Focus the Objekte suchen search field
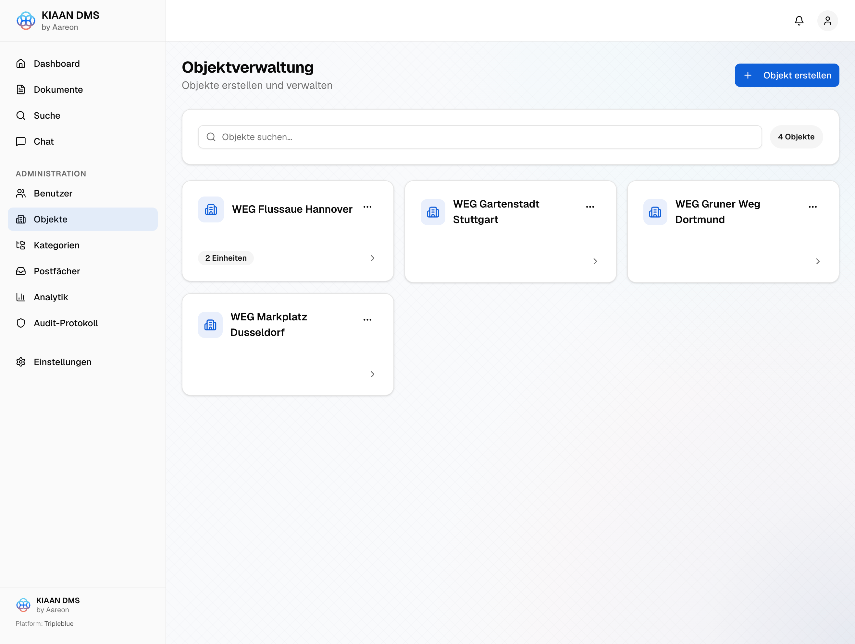855x644 pixels. tap(480, 137)
